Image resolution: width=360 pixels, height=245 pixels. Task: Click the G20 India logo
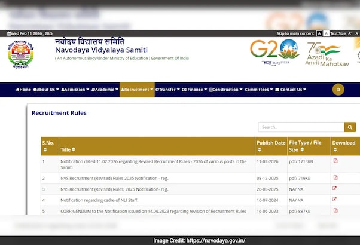click(274, 52)
